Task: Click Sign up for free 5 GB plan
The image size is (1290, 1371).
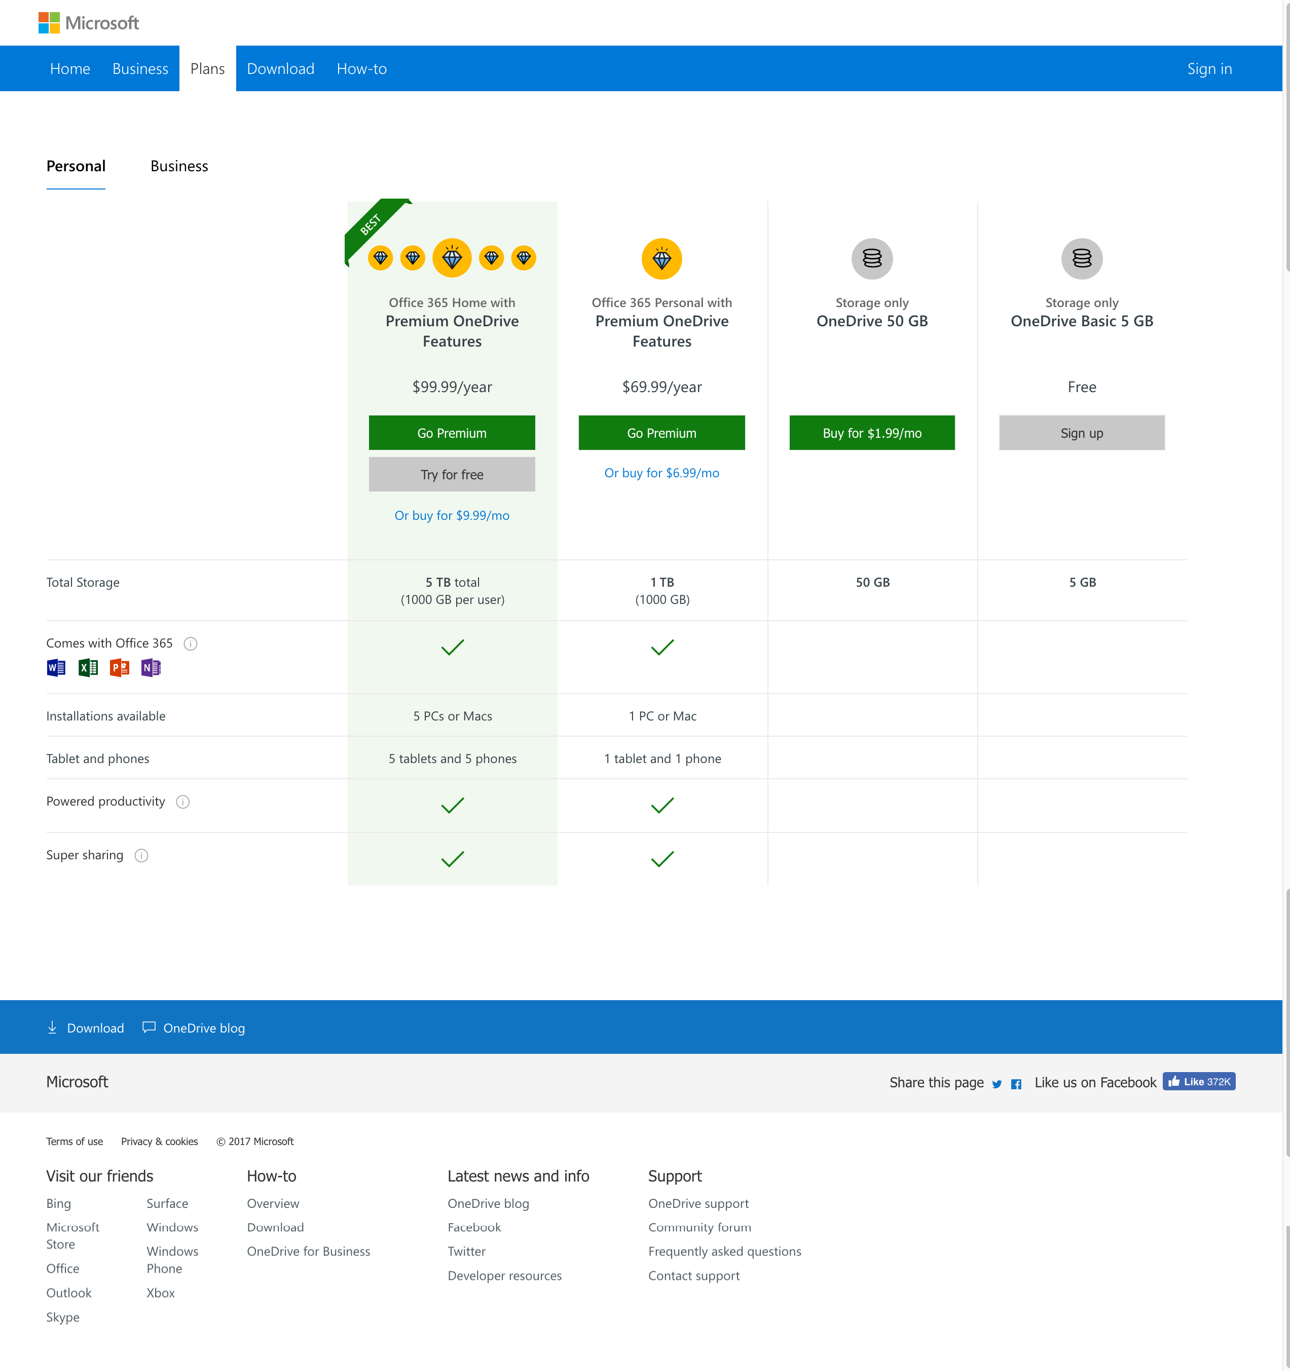Action: point(1082,432)
